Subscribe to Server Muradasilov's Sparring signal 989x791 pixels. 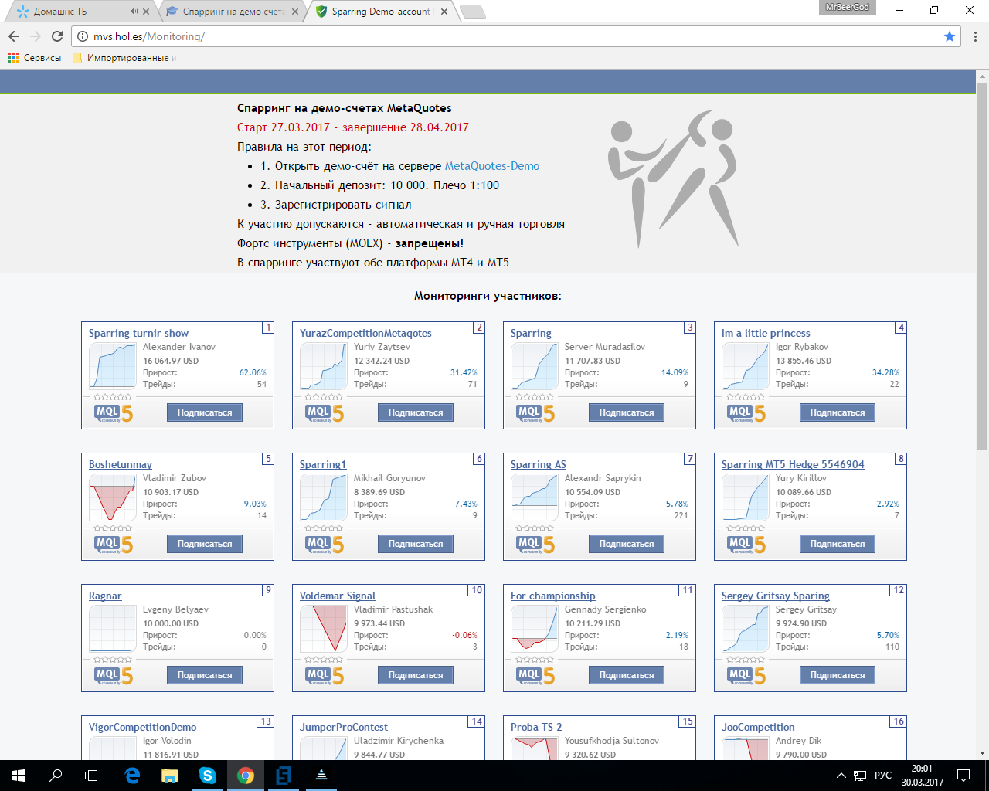627,412
